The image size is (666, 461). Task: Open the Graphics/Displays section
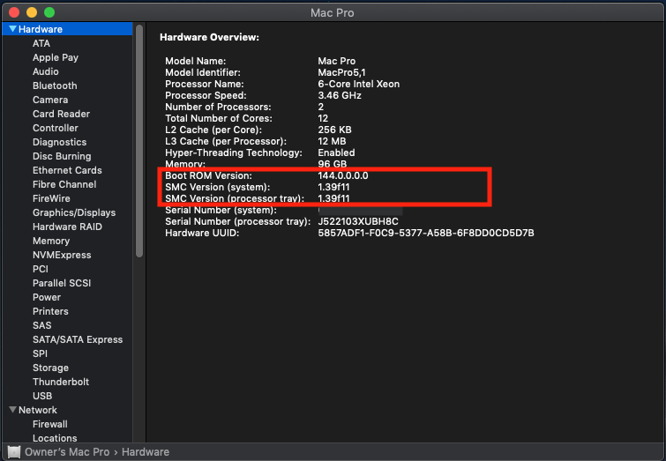[74, 212]
